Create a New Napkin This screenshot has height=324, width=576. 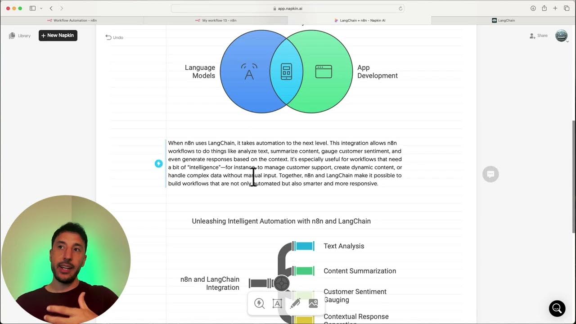tap(58, 36)
